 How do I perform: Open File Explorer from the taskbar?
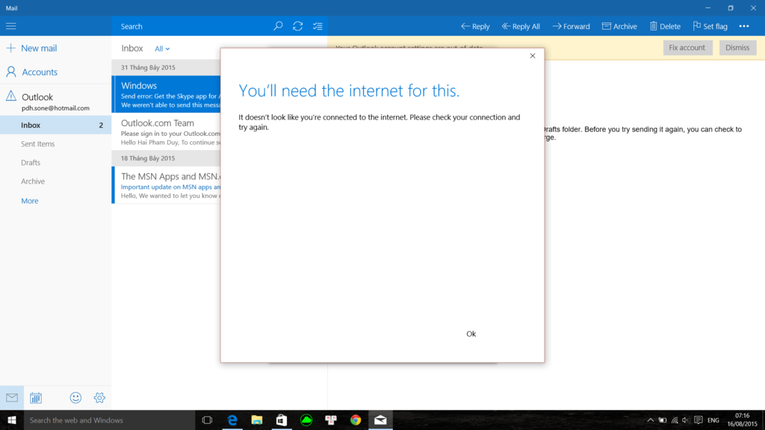257,420
